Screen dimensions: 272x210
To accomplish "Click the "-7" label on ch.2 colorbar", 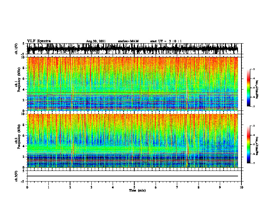I will click(253, 163).
